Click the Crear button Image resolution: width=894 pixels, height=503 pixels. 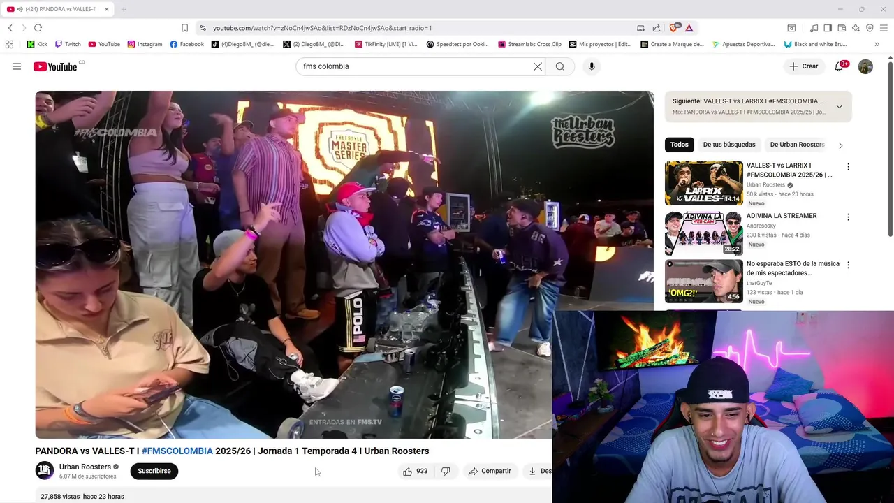pos(803,66)
